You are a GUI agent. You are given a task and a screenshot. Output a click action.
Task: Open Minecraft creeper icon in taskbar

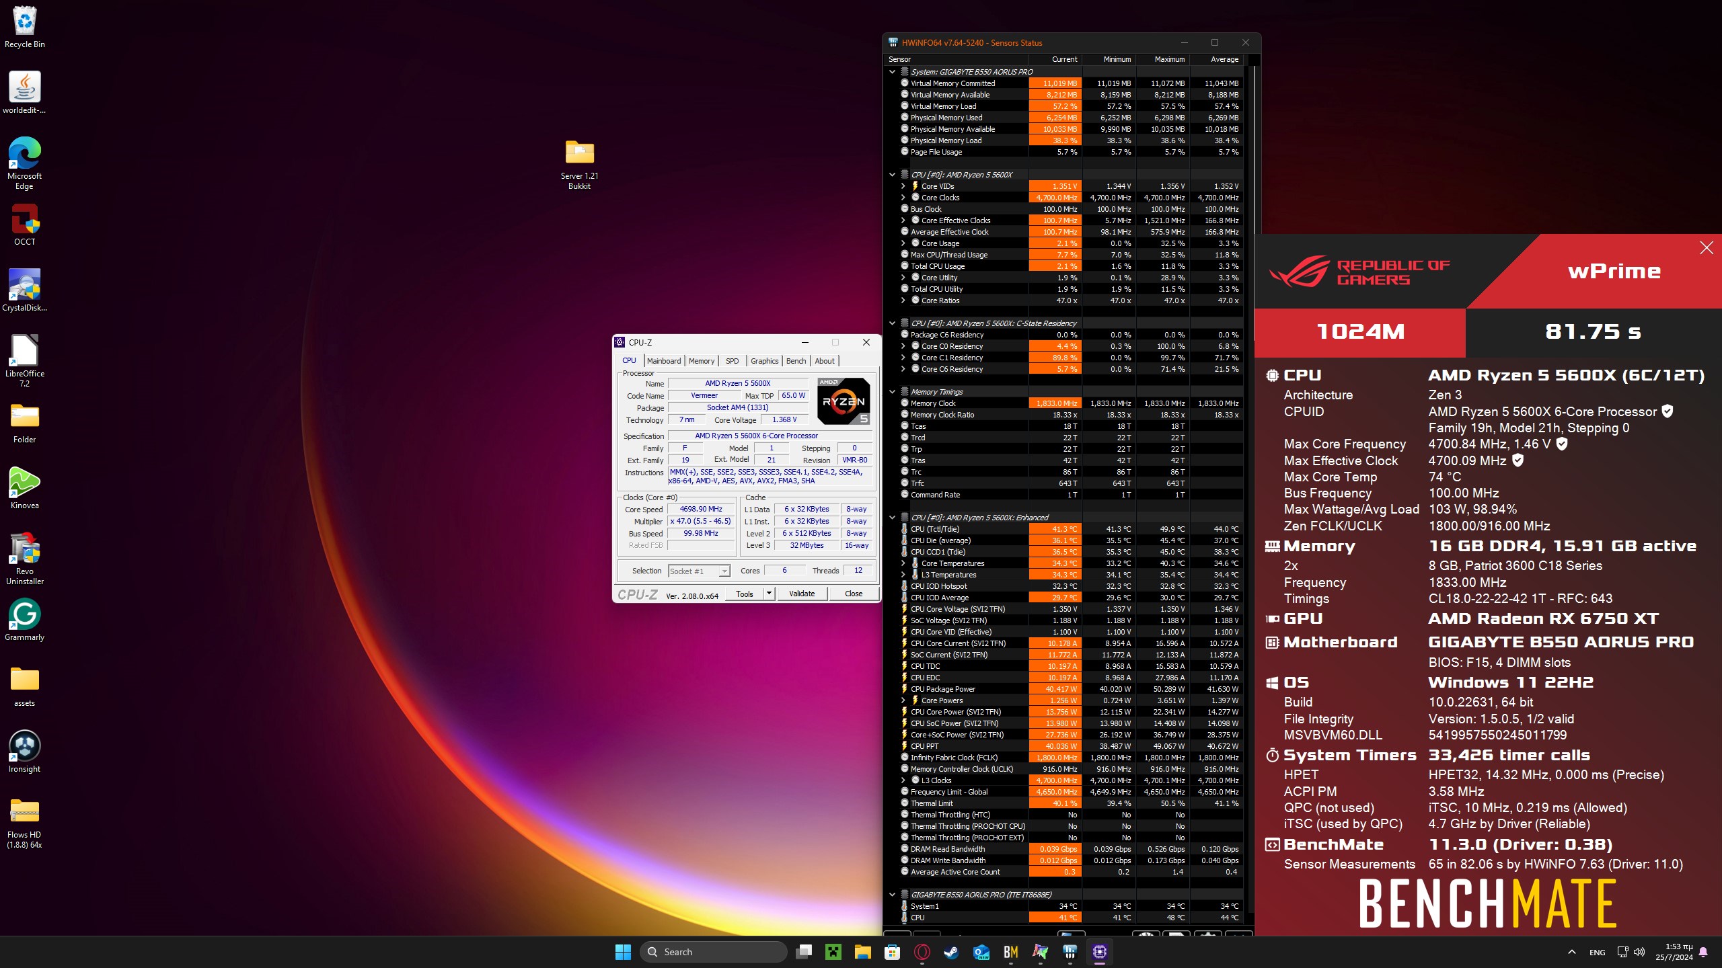click(x=833, y=952)
